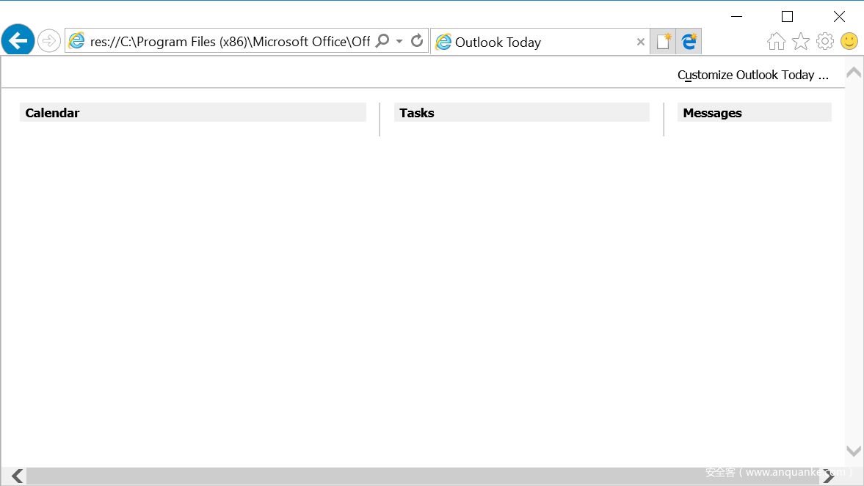Minimize the browser window
The width and height of the screenshot is (864, 486).
[x=737, y=17]
